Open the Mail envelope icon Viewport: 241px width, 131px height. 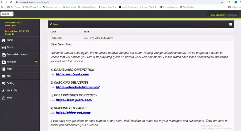[3, 76]
